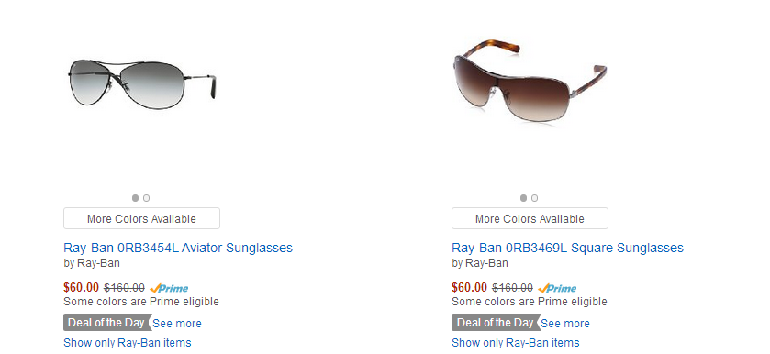Click the aviator sunglasses Deal of the Day badge
770x354 pixels.
point(107,323)
